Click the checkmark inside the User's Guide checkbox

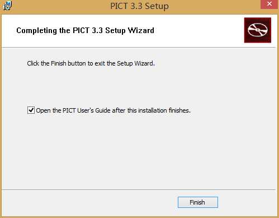(x=31, y=110)
